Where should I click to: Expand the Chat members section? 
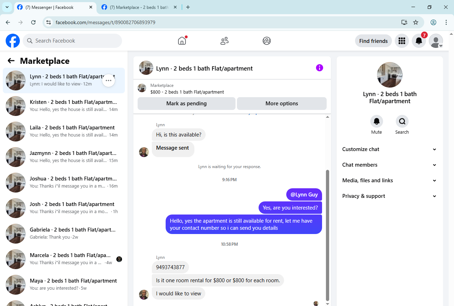pyautogui.click(x=389, y=165)
